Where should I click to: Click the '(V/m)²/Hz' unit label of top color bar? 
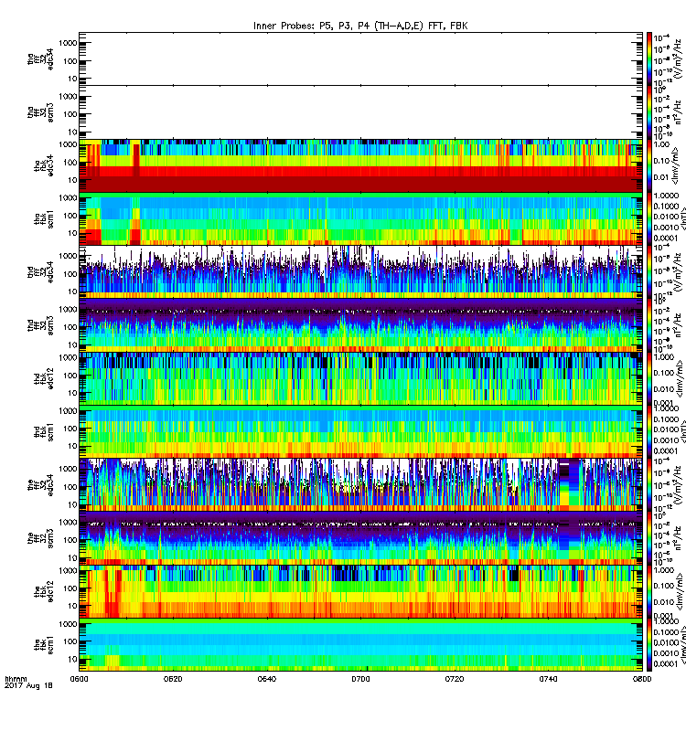tap(678, 58)
